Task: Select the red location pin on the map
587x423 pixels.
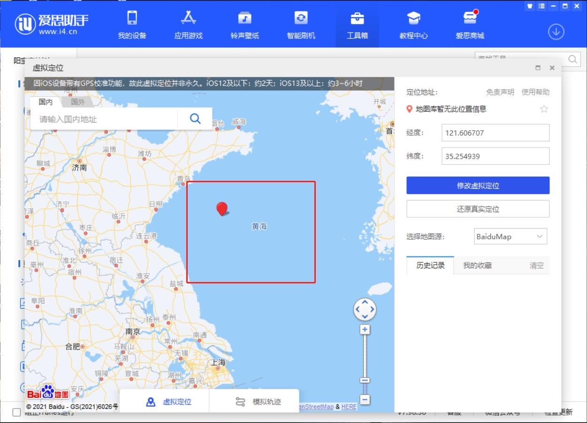Action: click(x=221, y=209)
